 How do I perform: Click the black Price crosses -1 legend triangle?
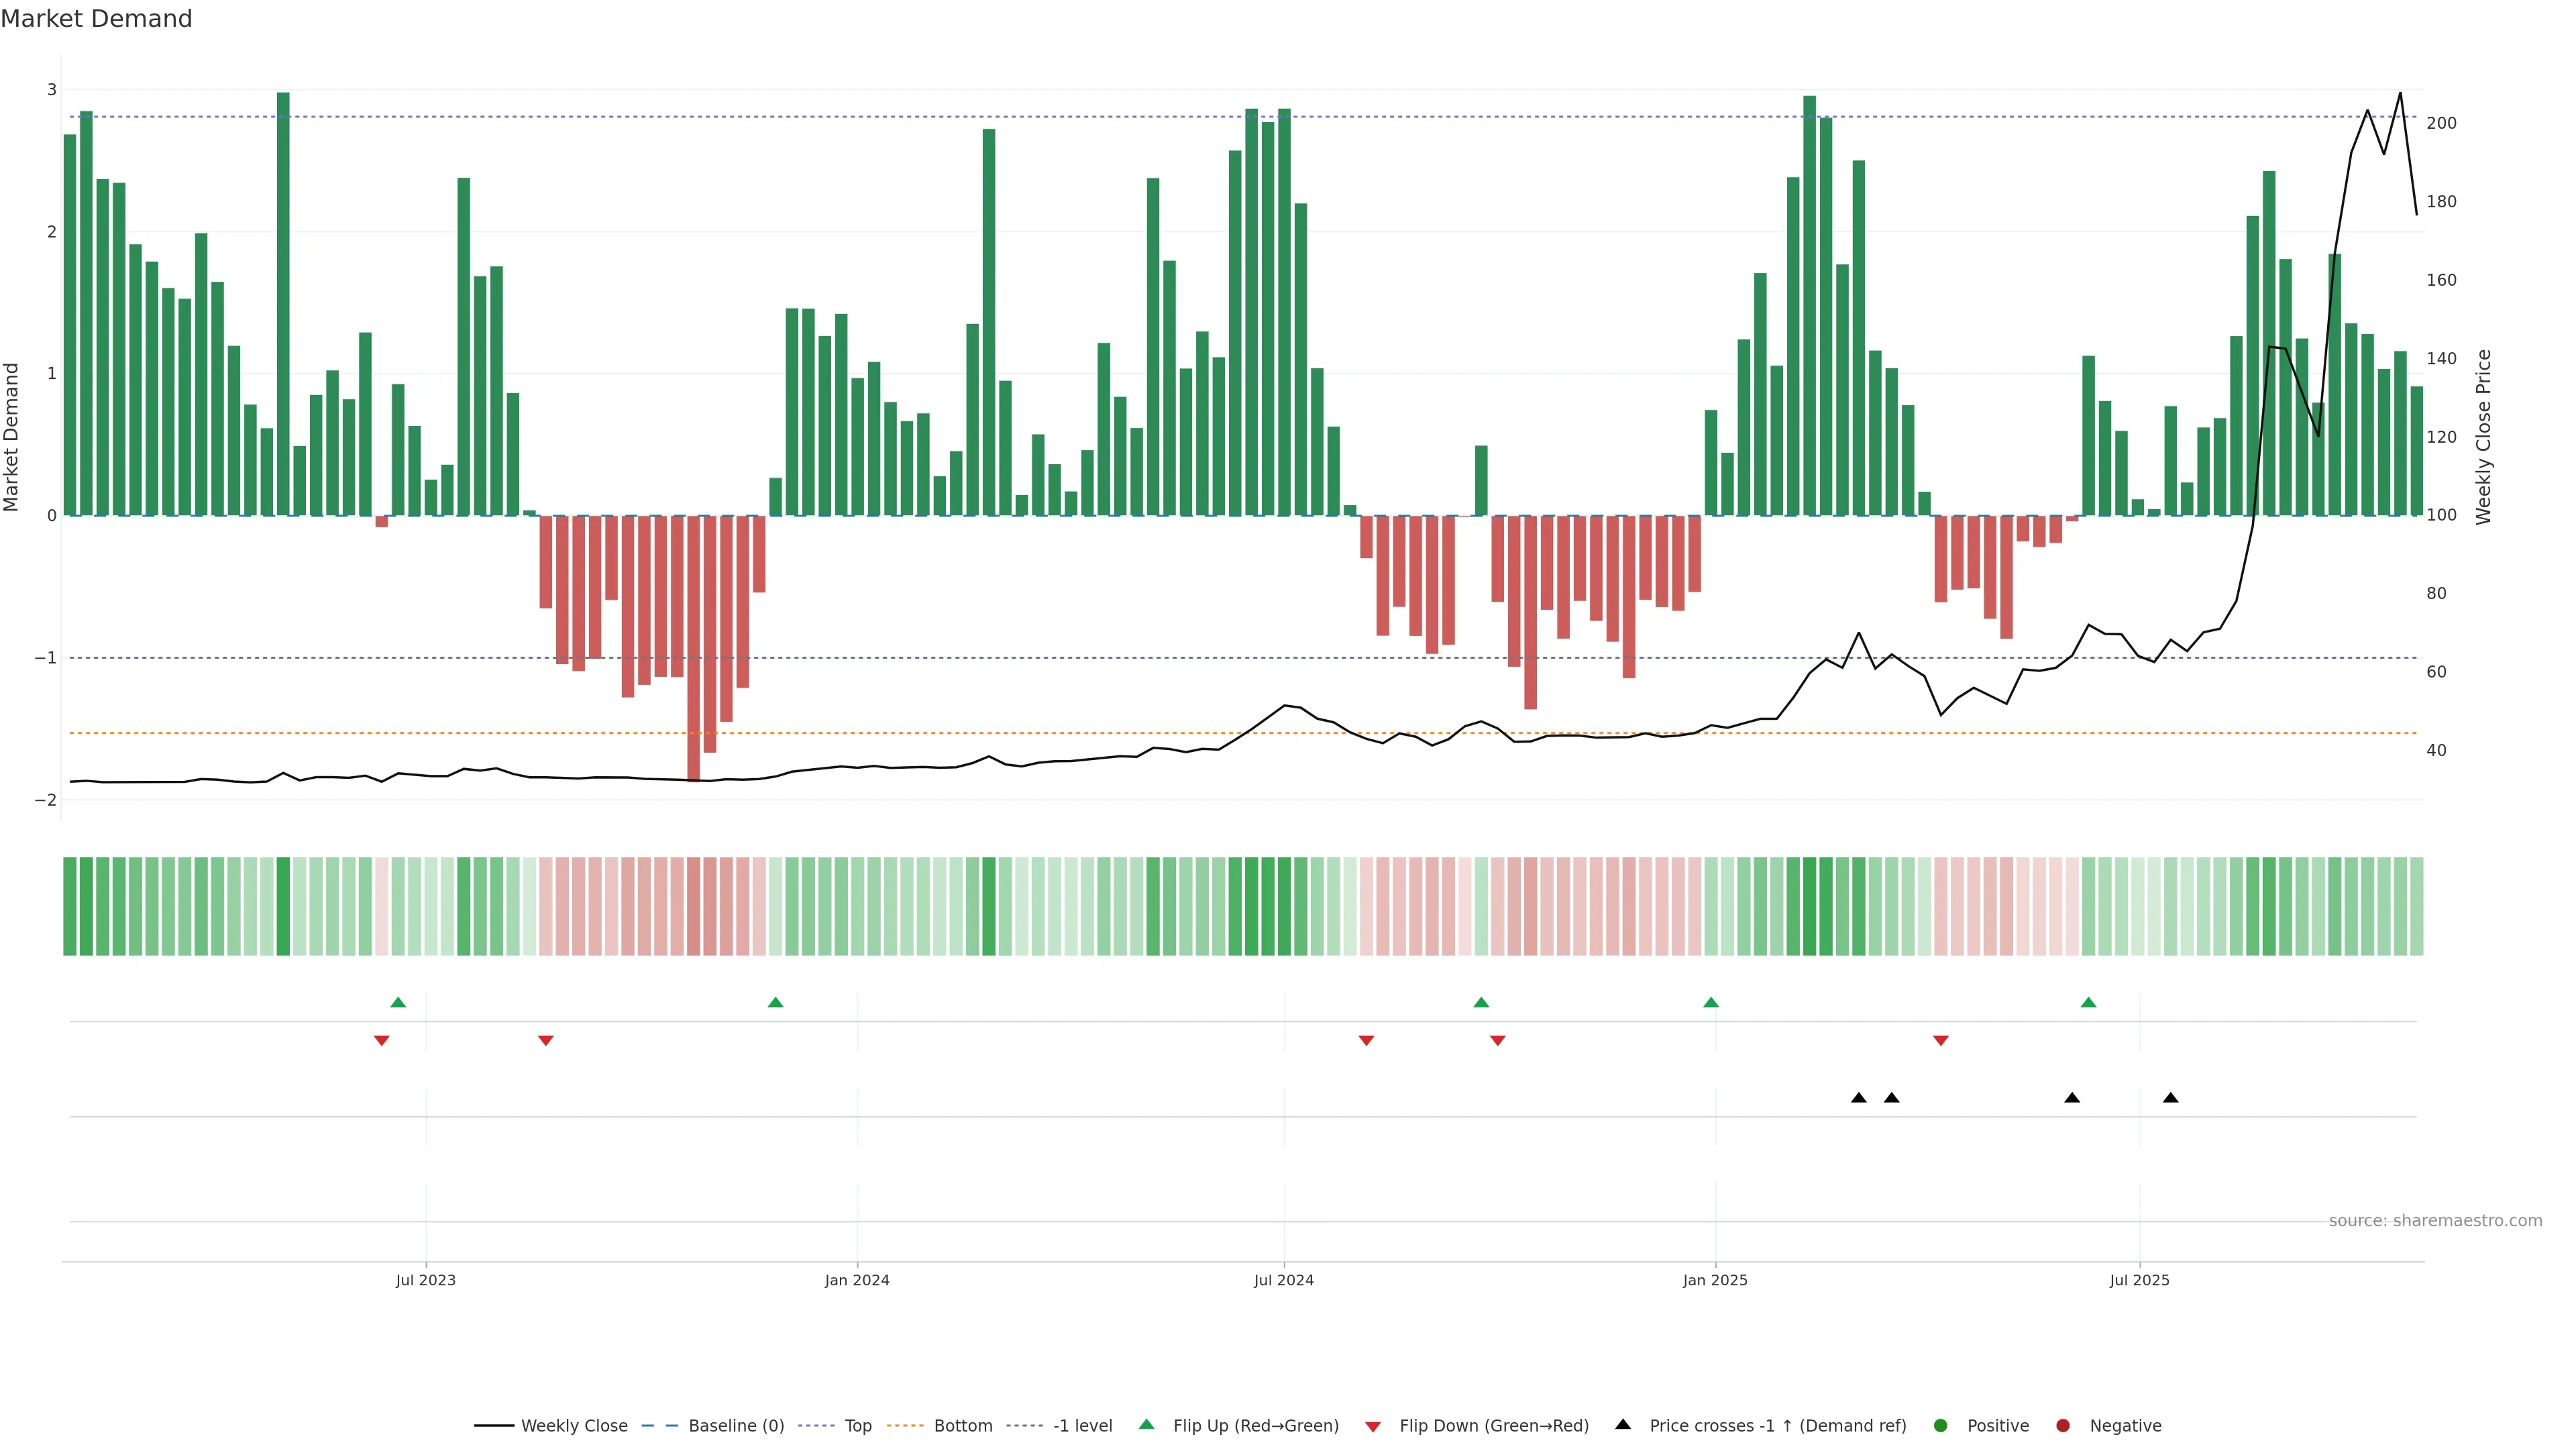(1623, 1424)
